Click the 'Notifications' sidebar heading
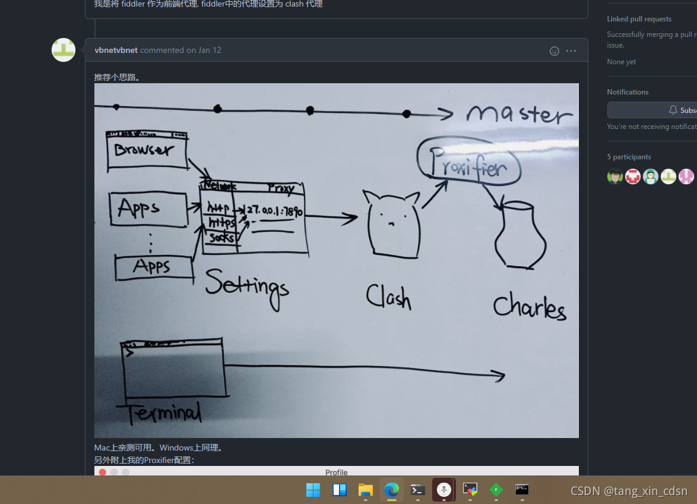697x504 pixels. click(628, 92)
